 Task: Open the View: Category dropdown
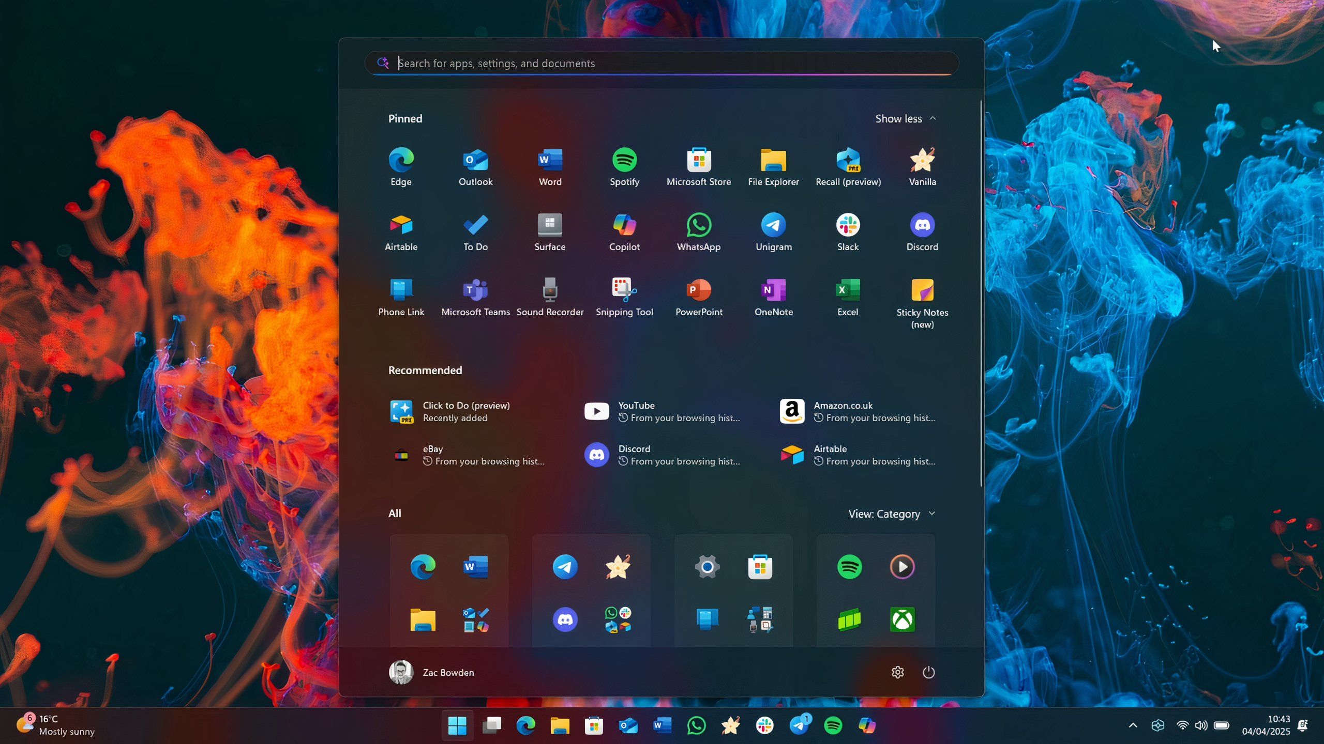(892, 514)
